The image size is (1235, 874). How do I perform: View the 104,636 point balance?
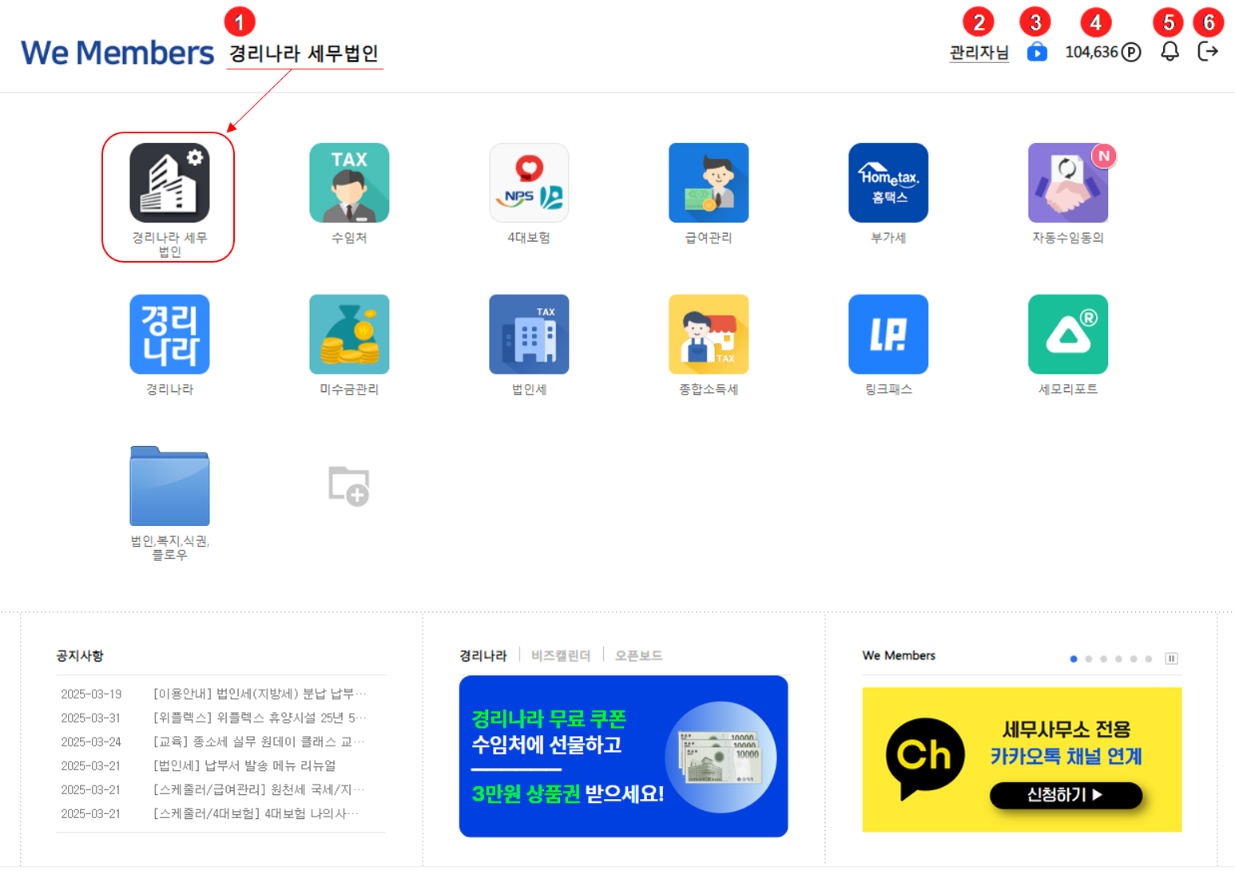(x=1102, y=52)
